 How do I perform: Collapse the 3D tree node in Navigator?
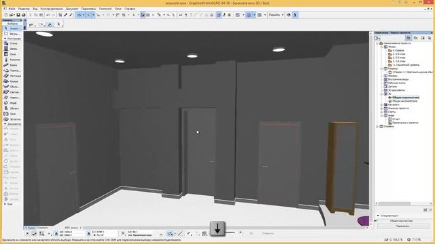381,94
